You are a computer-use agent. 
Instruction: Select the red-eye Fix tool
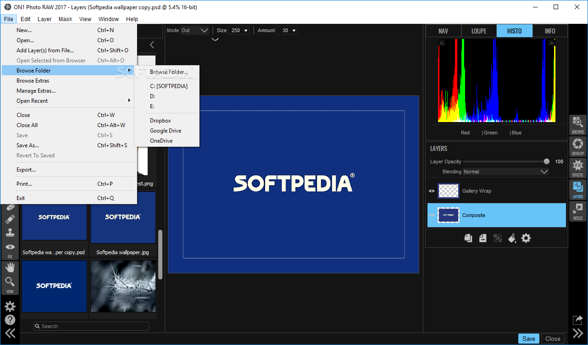click(x=10, y=248)
